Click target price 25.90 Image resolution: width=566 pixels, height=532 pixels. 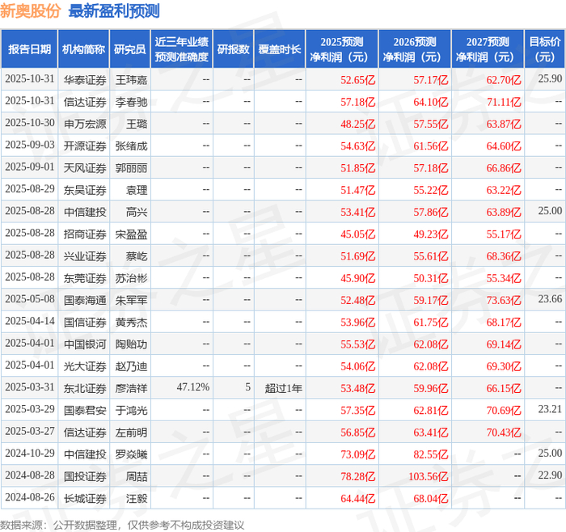[550, 78]
